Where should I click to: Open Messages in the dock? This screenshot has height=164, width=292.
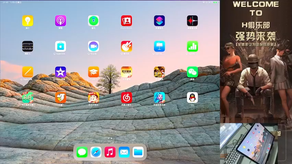coord(82,152)
